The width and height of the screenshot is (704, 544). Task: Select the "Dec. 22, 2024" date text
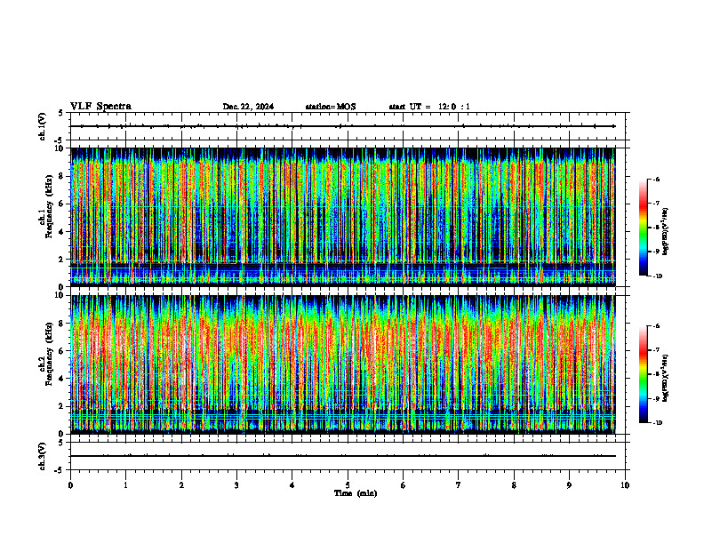pos(248,107)
